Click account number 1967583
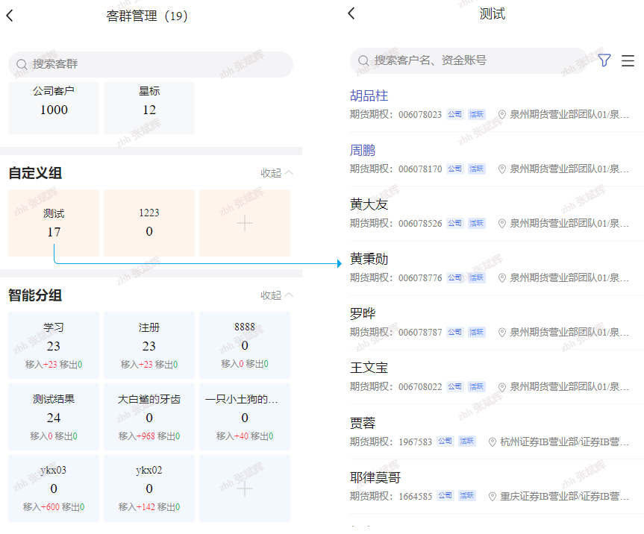644x534 pixels. click(415, 442)
